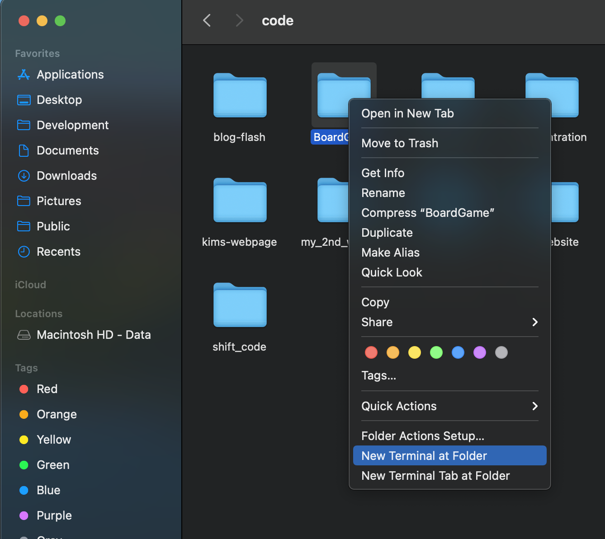Apply the green tag color swatch
Image resolution: width=605 pixels, height=539 pixels.
tap(436, 352)
